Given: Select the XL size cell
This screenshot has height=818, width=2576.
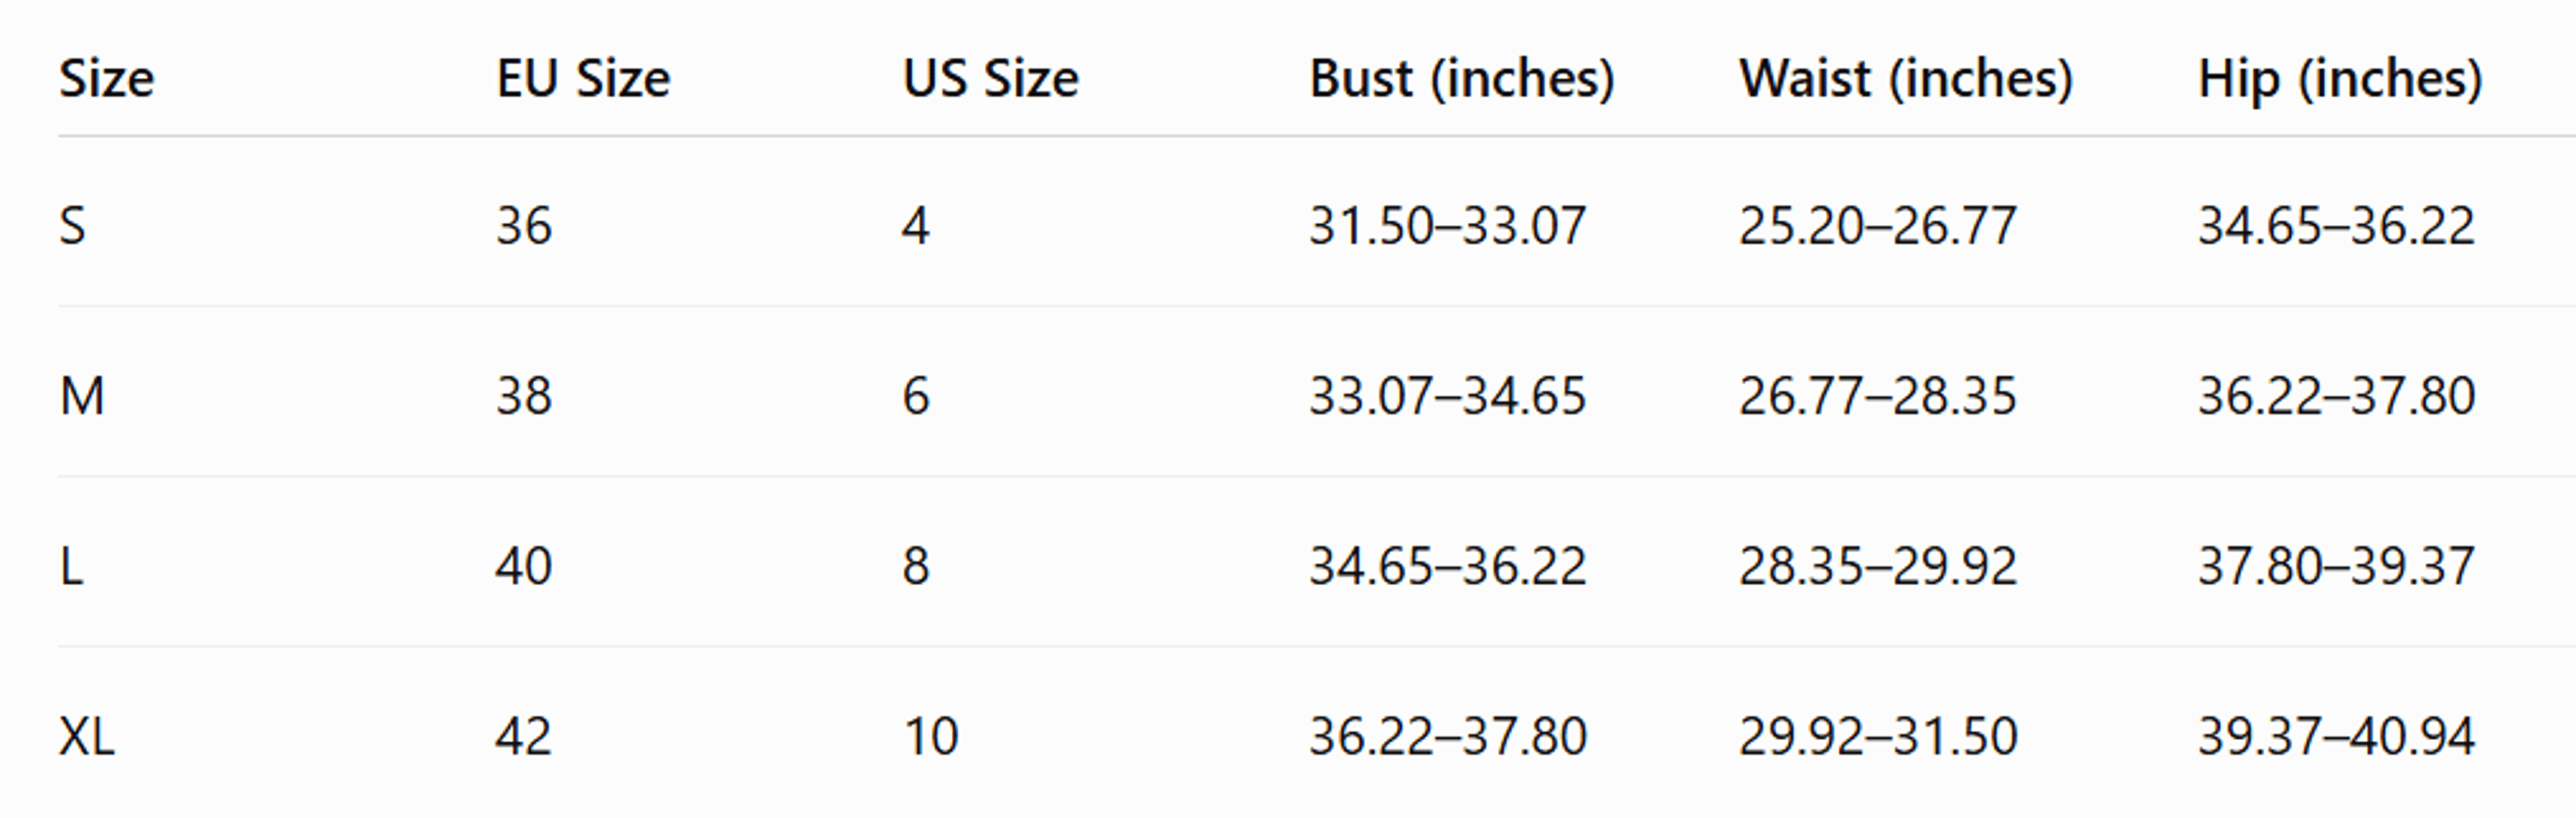Looking at the screenshot, I should pos(87,736).
